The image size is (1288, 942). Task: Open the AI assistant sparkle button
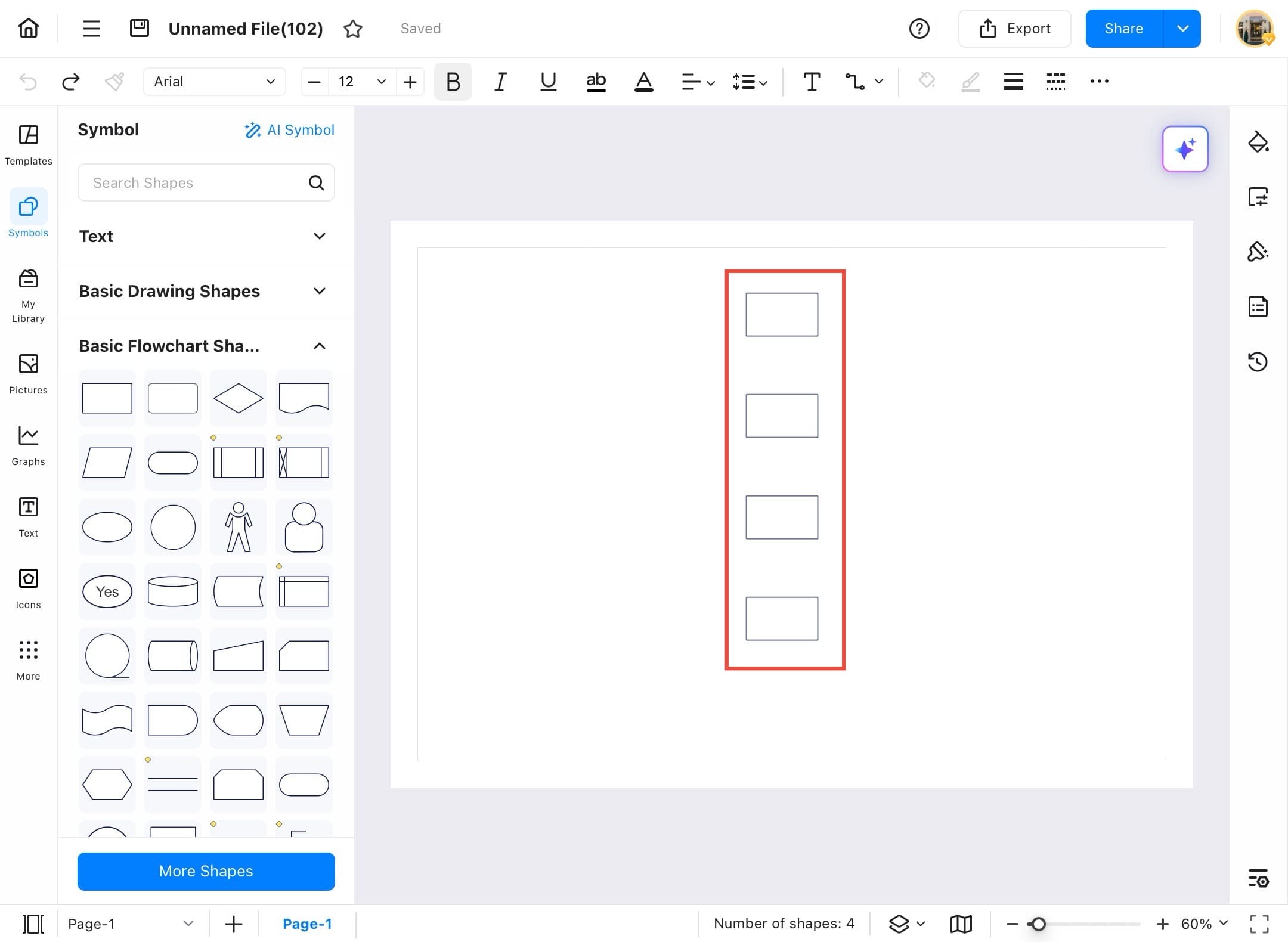(x=1185, y=149)
